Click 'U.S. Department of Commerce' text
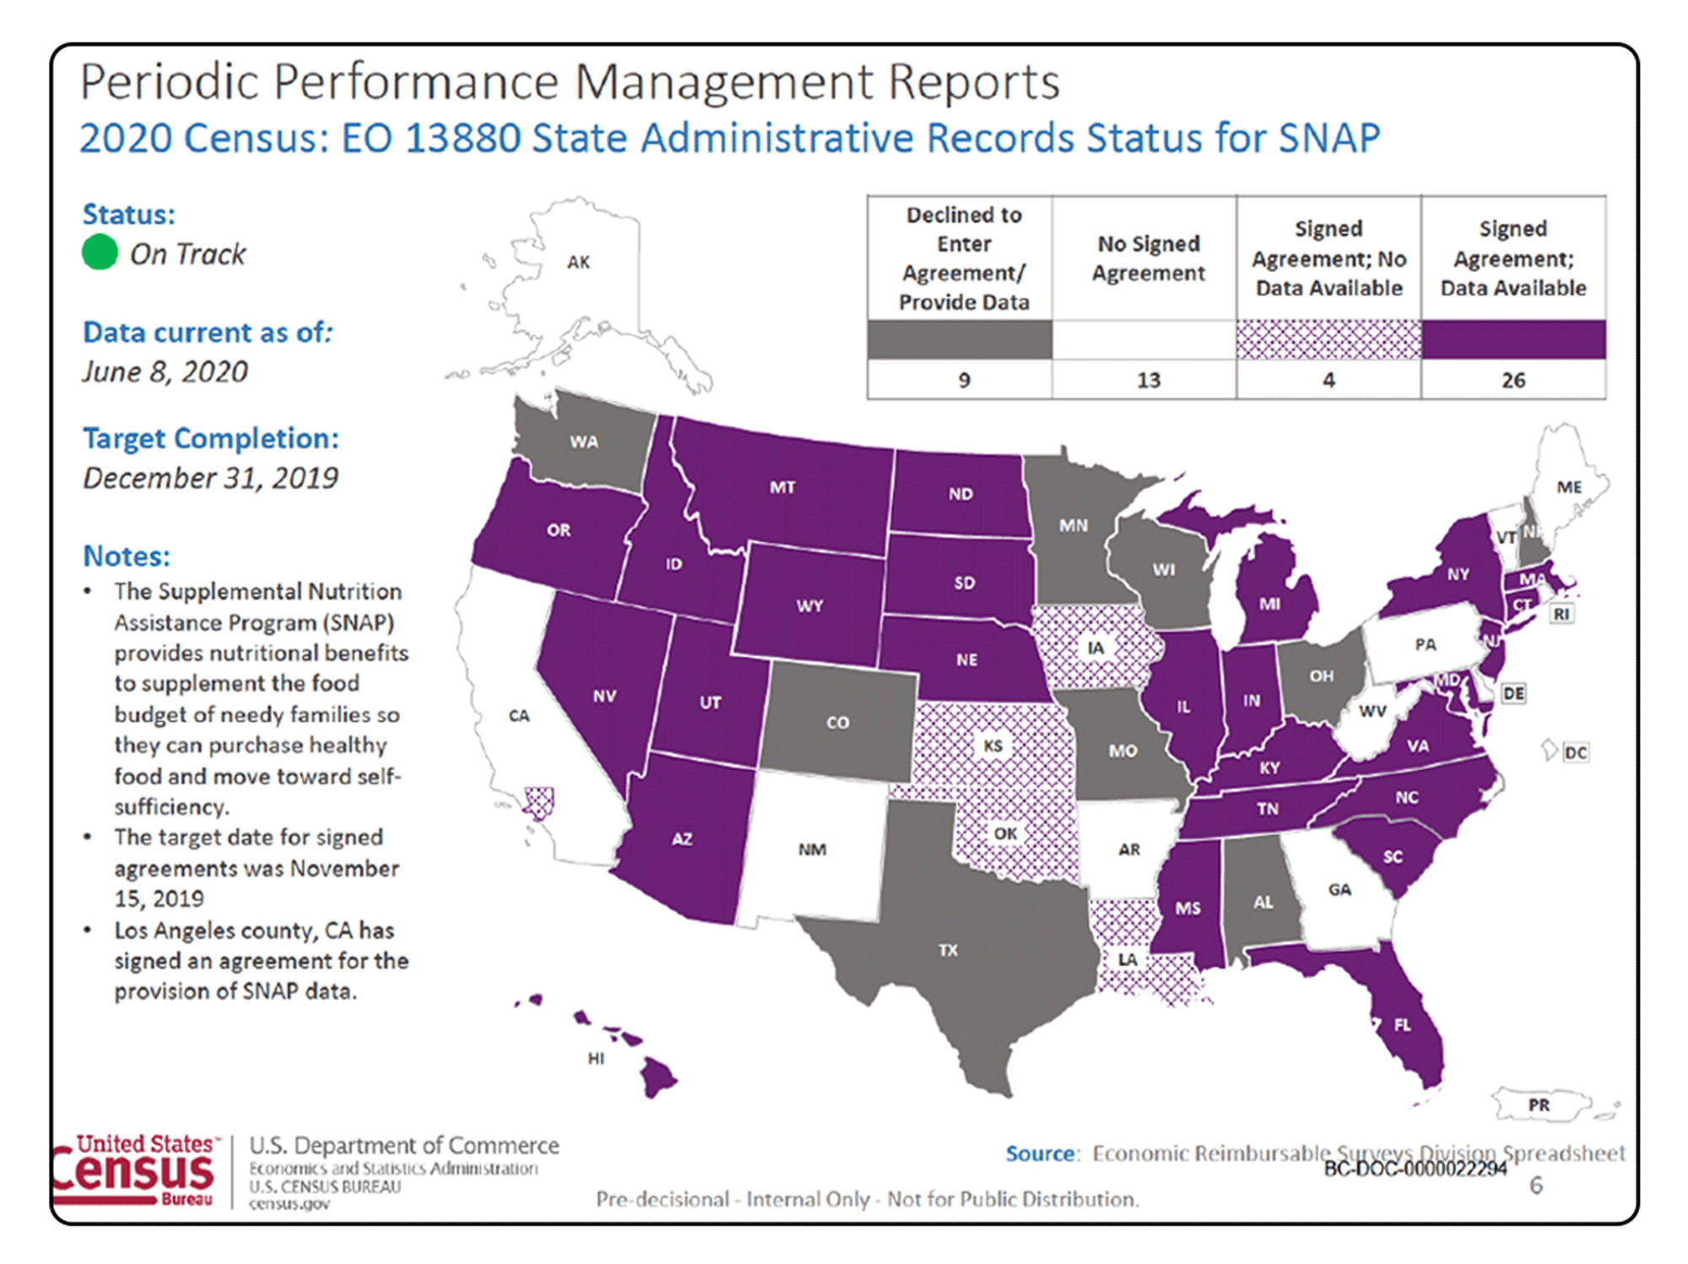 point(404,1145)
